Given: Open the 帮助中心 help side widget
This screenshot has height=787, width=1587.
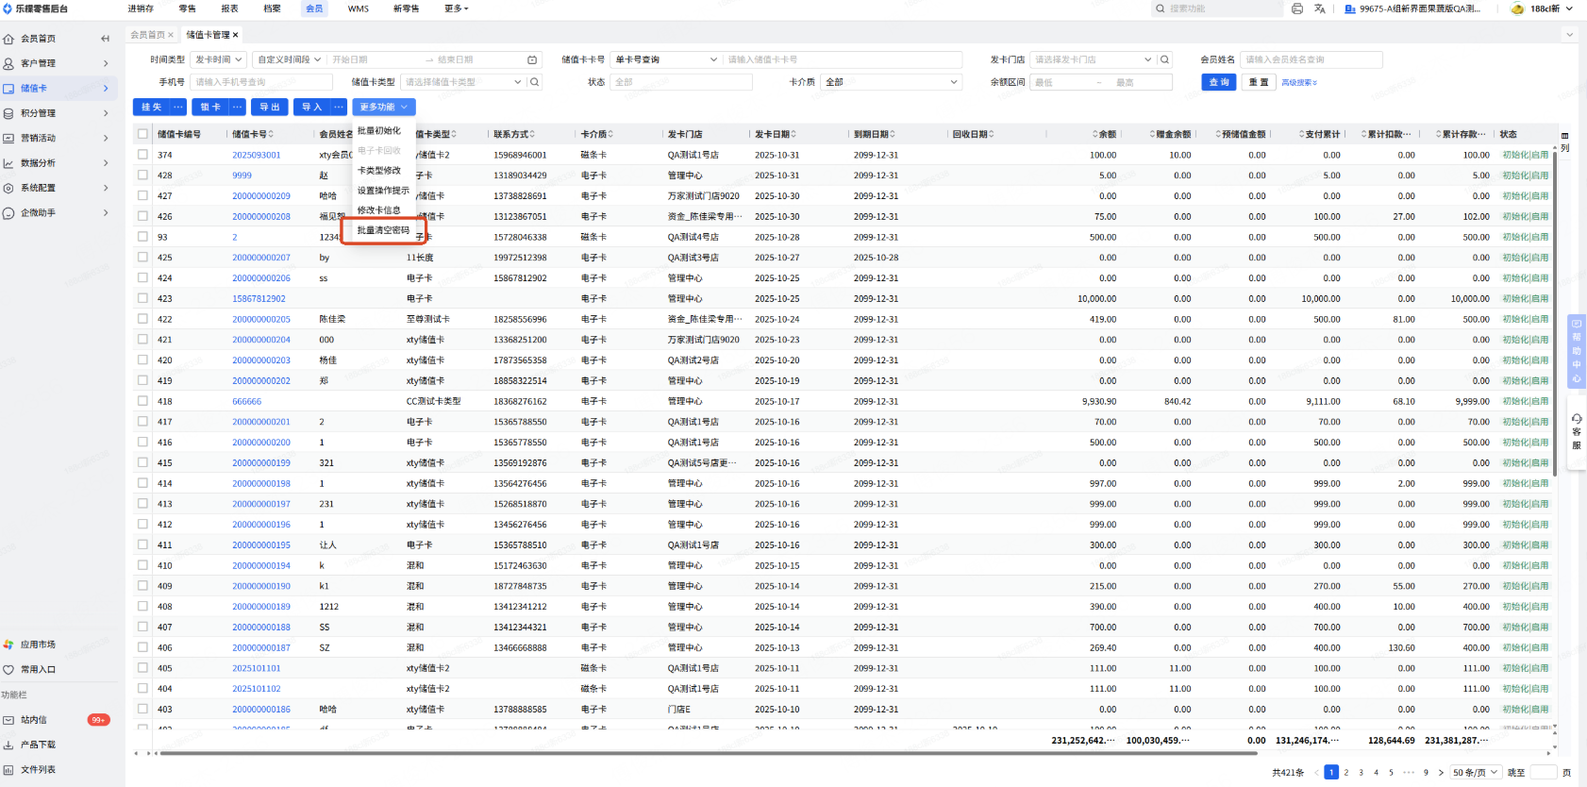Looking at the screenshot, I should click(x=1577, y=351).
